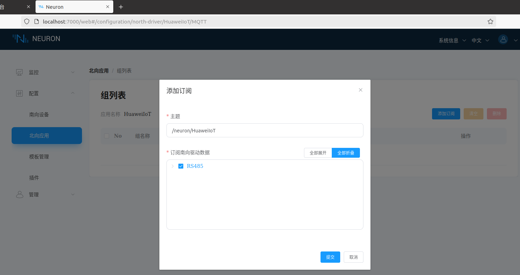Click the 配置 sliders icon in sidebar
Viewport: 520px width, 275px height.
click(x=19, y=93)
